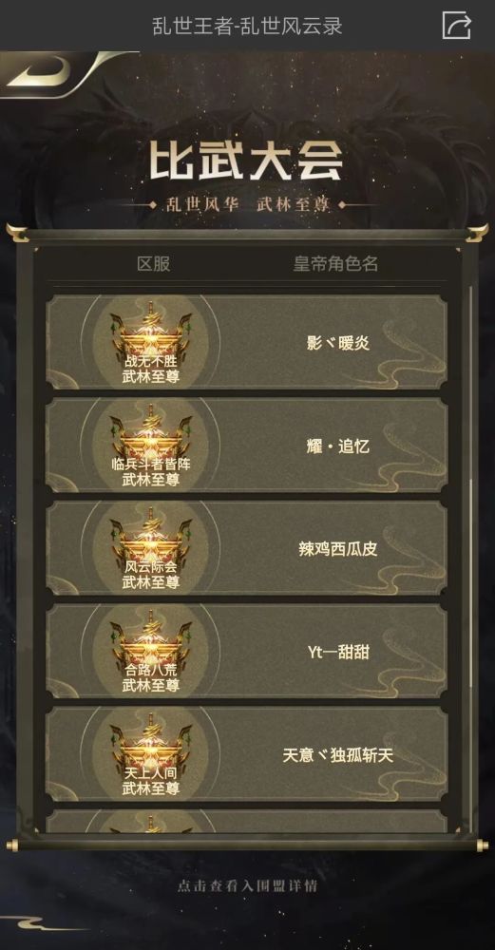The width and height of the screenshot is (495, 950).
Task: Select the 天上人间 trophy emblem
Action: click(151, 755)
